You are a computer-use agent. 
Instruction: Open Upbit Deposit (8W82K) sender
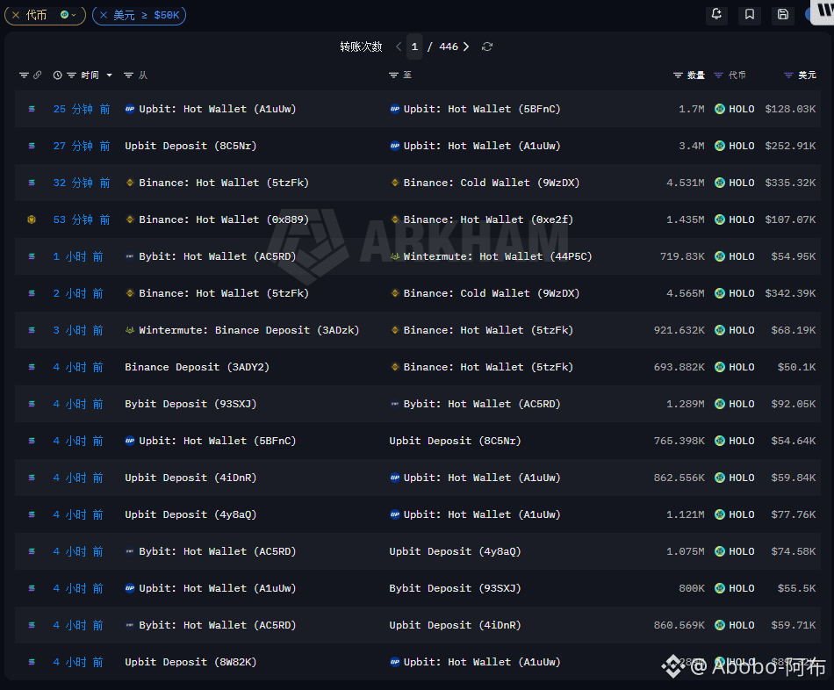191,662
